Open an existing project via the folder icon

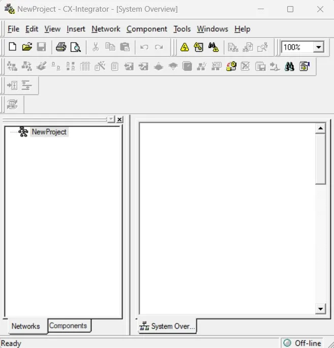click(x=27, y=47)
